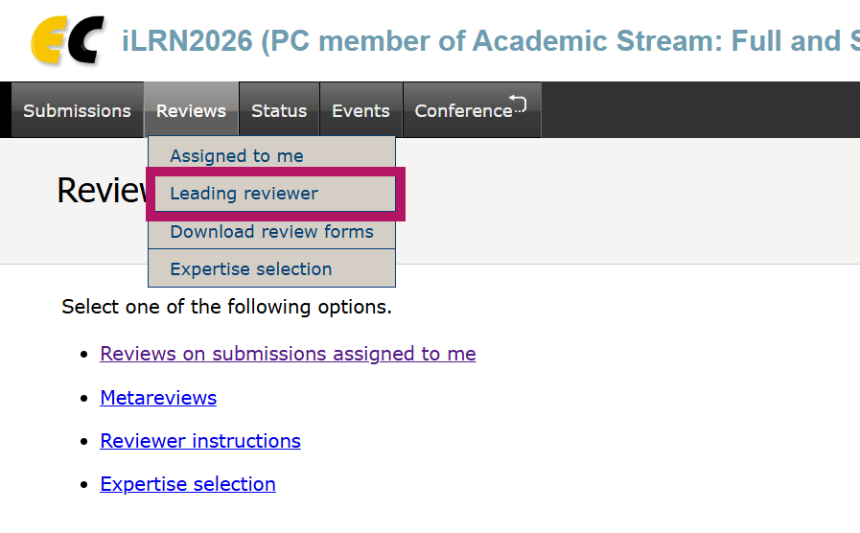Open 'Reviews on submissions assigned to me' link
Image resolution: width=860 pixels, height=533 pixels.
(x=288, y=354)
